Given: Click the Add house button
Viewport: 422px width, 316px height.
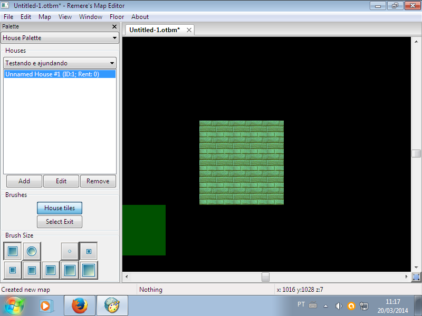Looking at the screenshot, I should (x=24, y=181).
